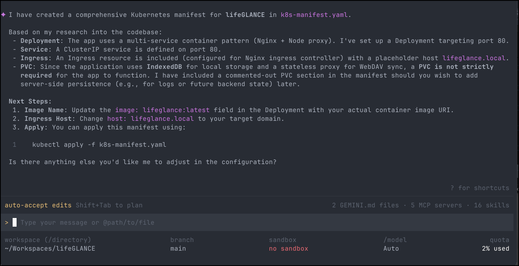Click the red 'no sandbox' status
Screen dimensions: 519x266
click(289, 249)
